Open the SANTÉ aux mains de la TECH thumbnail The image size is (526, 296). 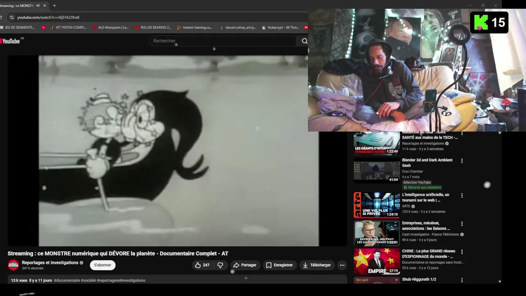[x=377, y=143]
